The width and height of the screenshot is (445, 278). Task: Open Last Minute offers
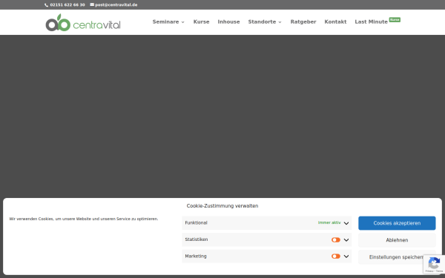[x=371, y=21]
